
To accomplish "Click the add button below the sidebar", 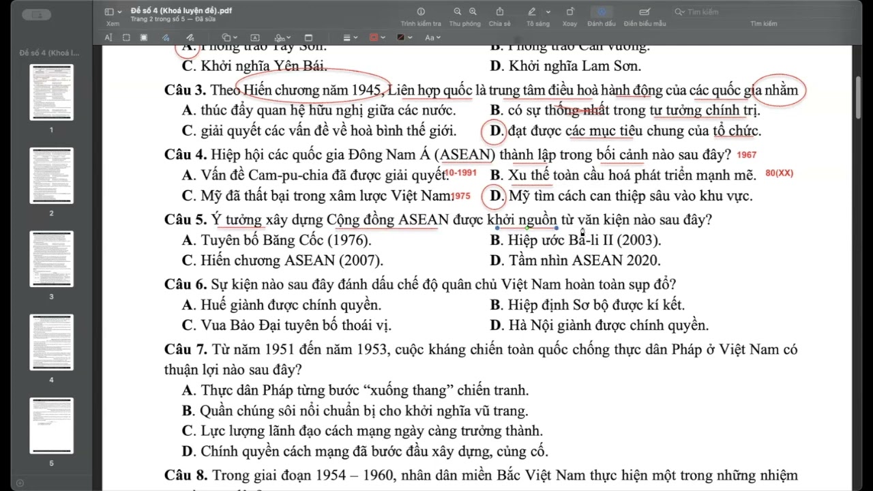I will pos(20,483).
